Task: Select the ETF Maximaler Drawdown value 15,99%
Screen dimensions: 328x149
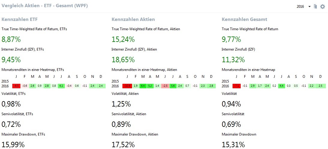Action: tap(13, 145)
